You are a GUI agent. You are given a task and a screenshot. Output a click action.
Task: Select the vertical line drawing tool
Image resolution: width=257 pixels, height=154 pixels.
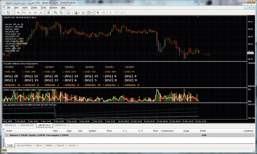(x=111, y=13)
